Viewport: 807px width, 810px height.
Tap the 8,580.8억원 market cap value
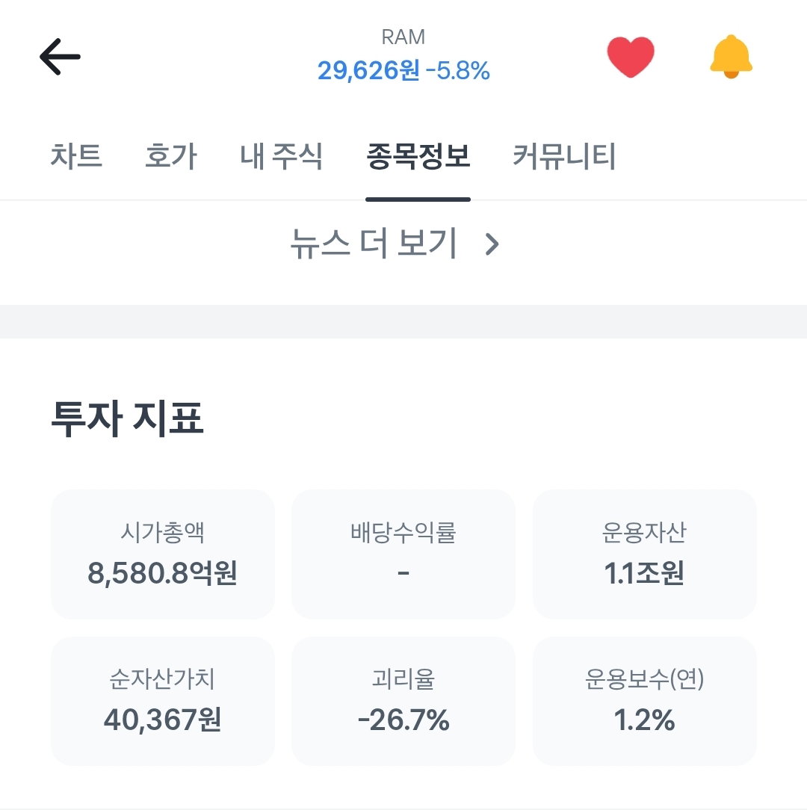(x=163, y=573)
